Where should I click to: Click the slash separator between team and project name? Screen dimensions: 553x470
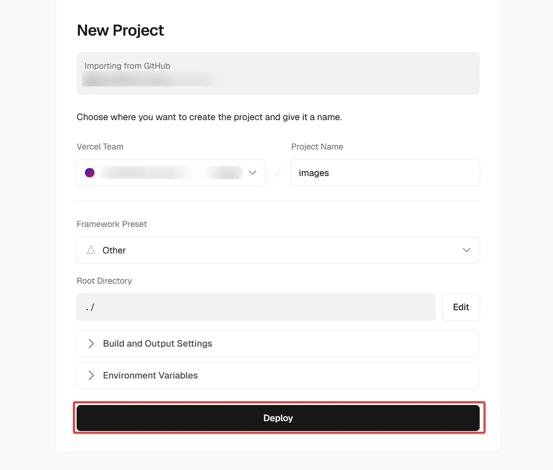(278, 173)
